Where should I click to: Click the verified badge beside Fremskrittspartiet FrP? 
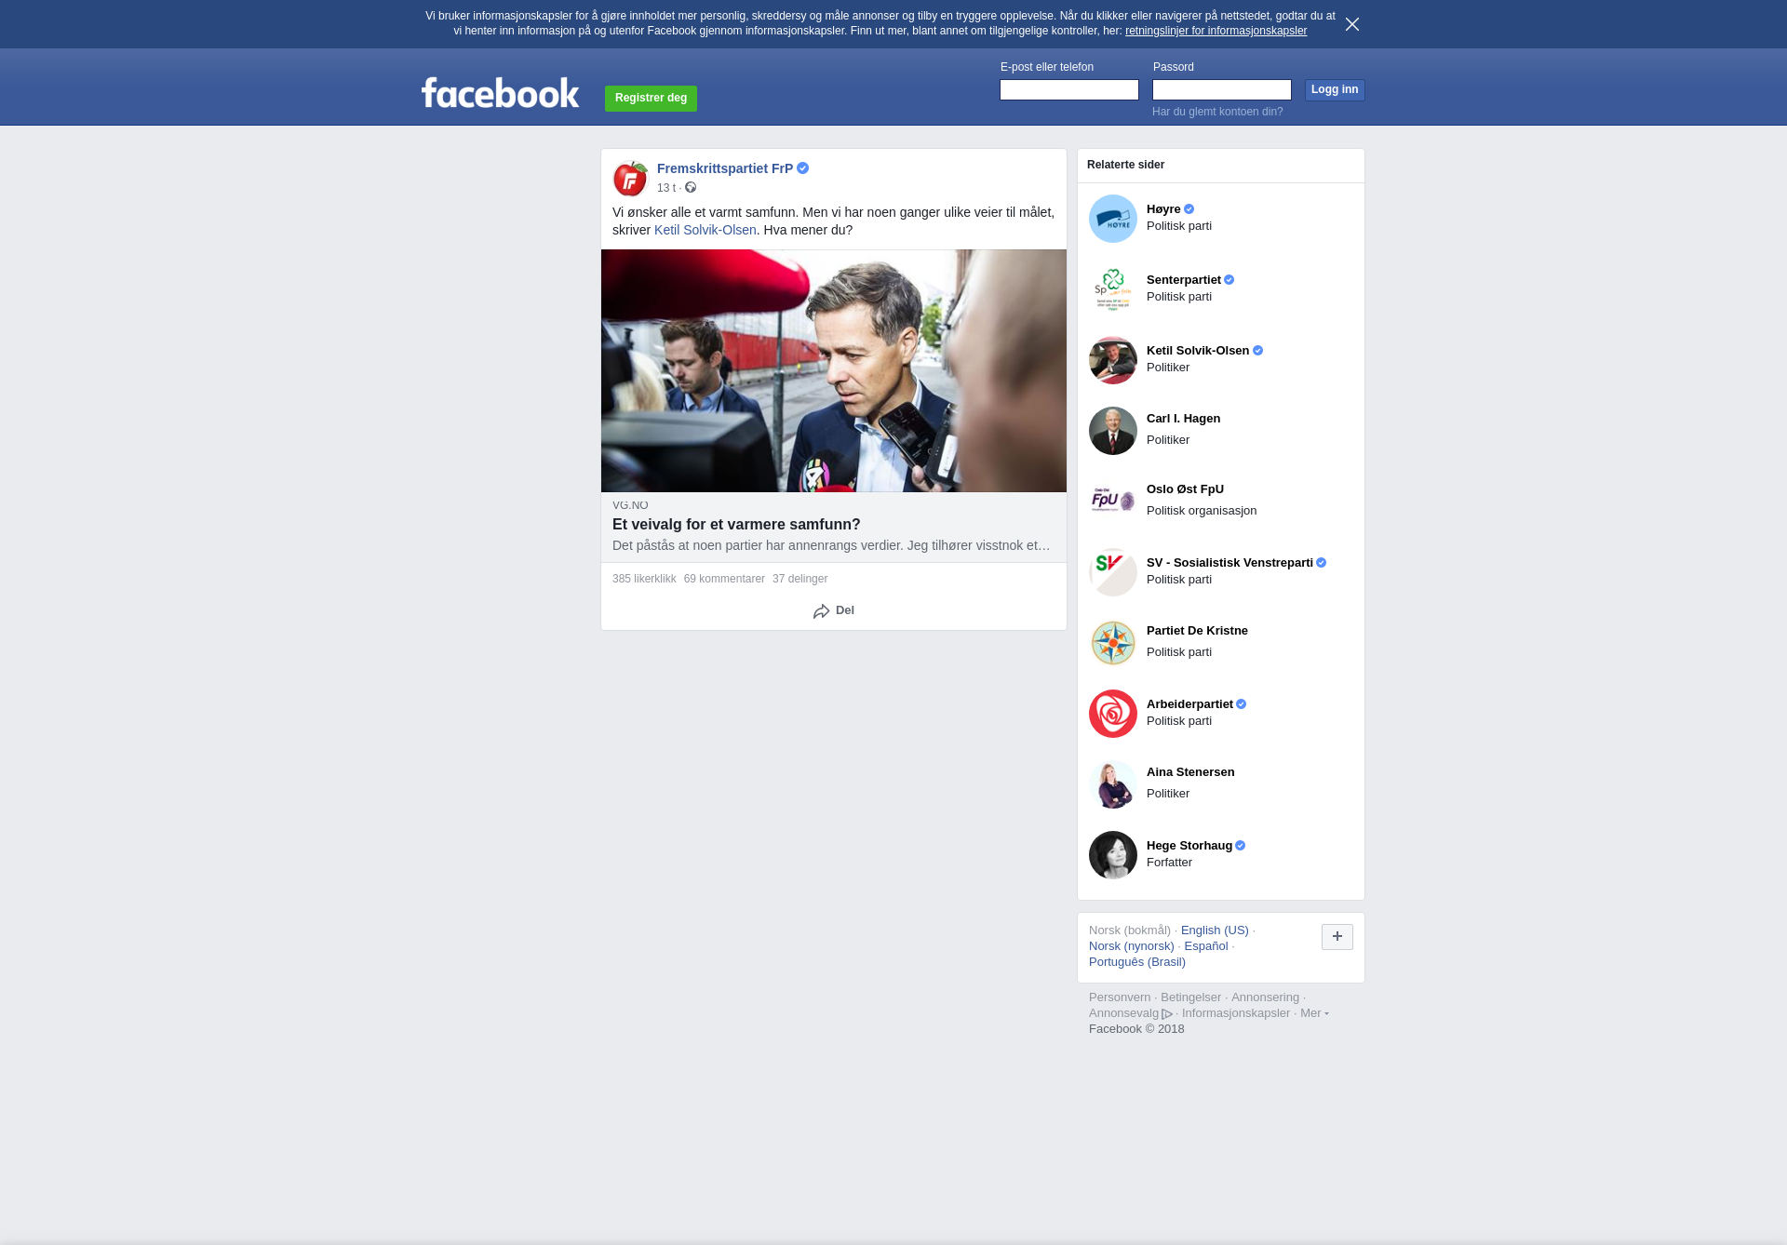[x=802, y=168]
